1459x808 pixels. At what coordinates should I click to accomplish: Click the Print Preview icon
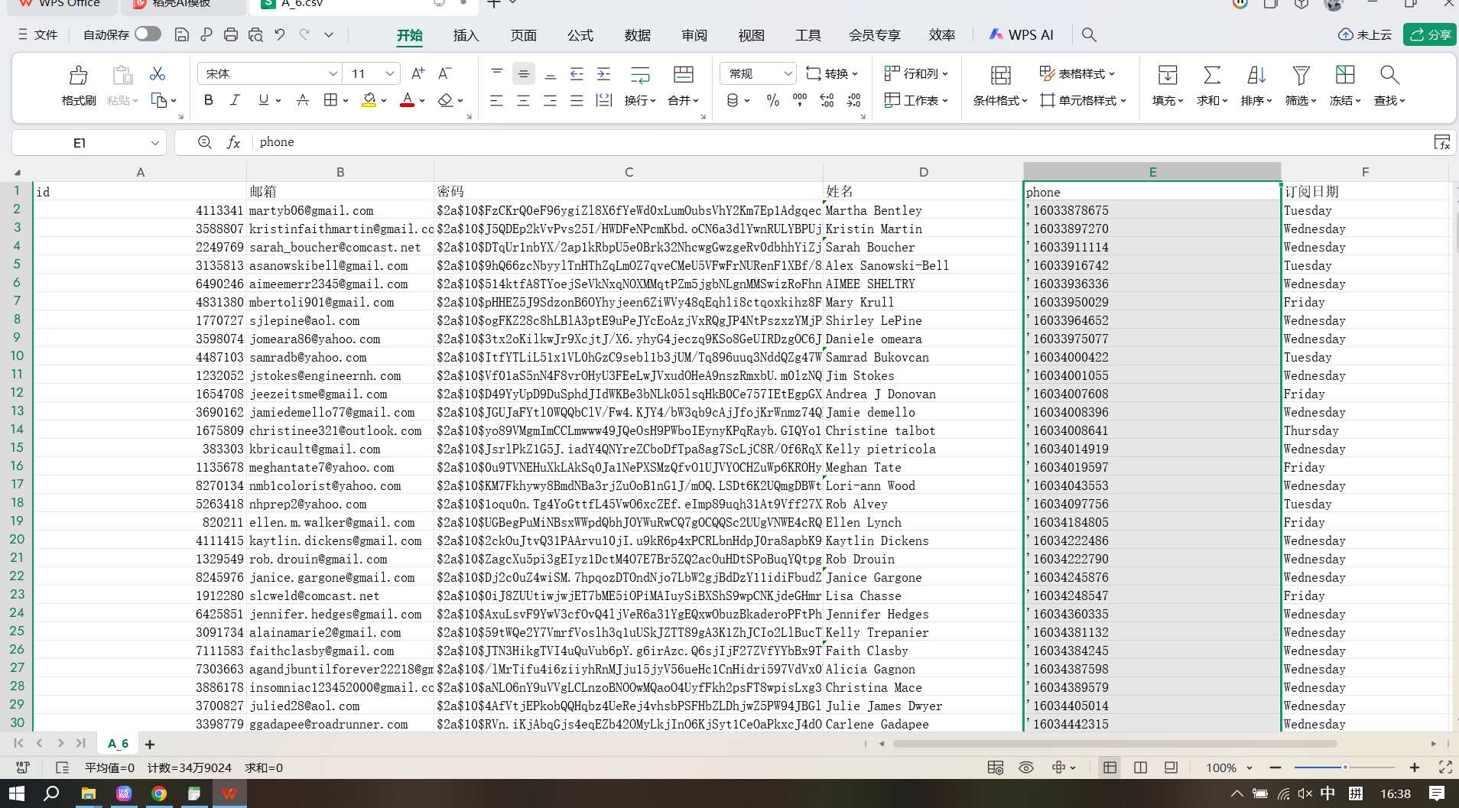(x=255, y=34)
